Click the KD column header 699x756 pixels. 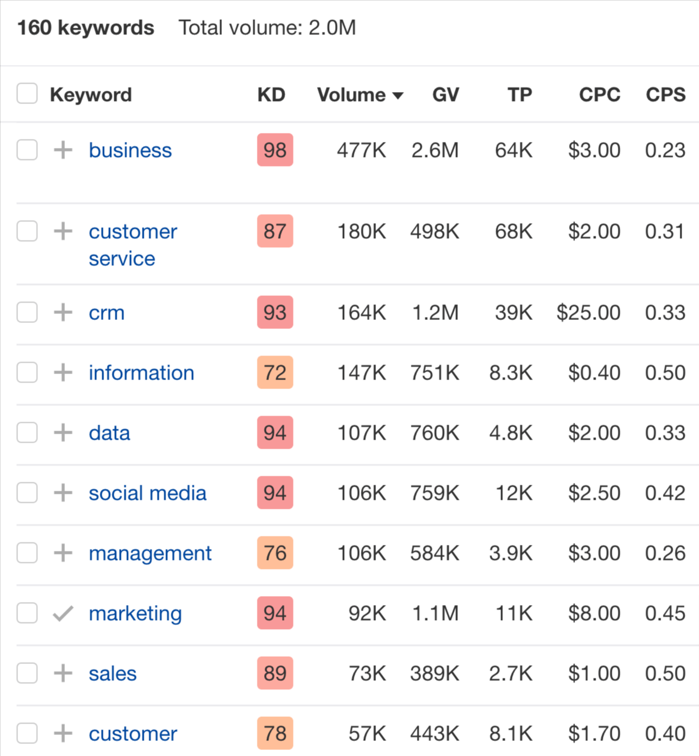coord(271,94)
